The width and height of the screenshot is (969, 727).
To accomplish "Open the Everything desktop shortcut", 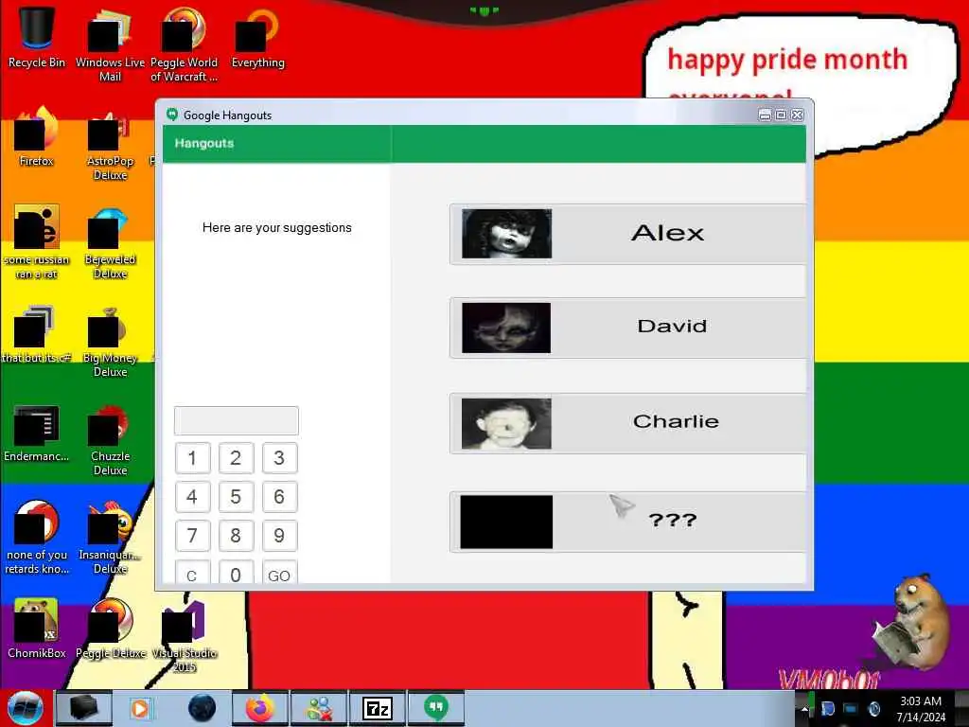I will [x=257, y=37].
